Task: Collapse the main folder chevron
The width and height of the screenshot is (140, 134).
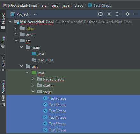Action: [x=21, y=47]
